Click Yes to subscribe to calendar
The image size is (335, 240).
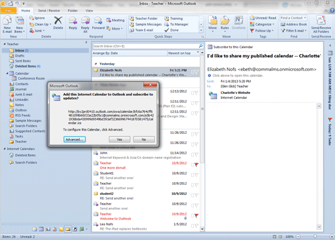pos(119,140)
